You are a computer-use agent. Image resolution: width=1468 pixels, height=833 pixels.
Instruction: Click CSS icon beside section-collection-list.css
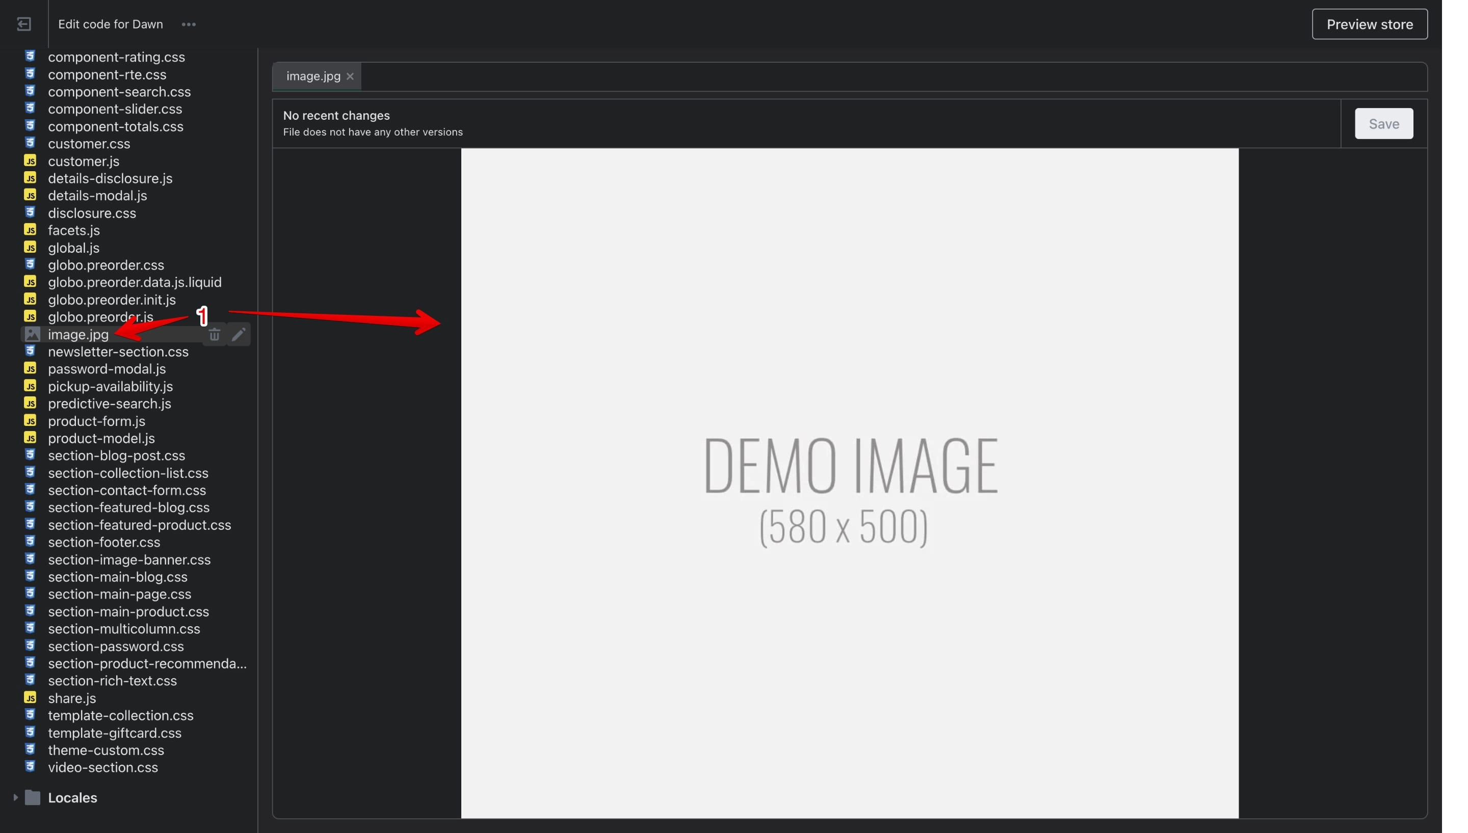click(31, 473)
